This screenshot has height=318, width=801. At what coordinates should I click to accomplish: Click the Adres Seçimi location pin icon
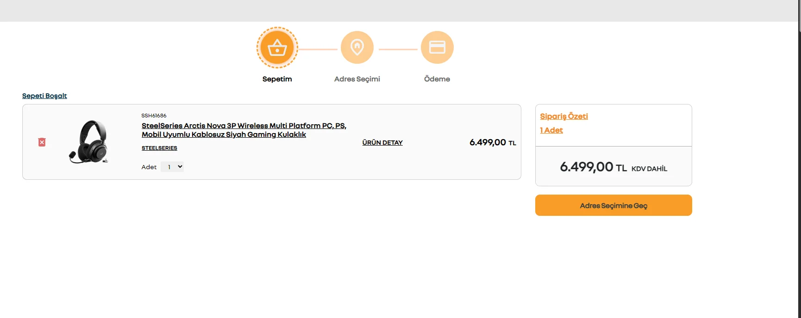pyautogui.click(x=357, y=47)
